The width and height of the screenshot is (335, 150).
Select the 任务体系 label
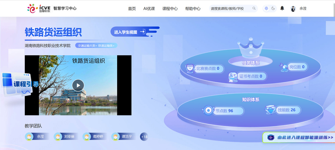pos(251,63)
